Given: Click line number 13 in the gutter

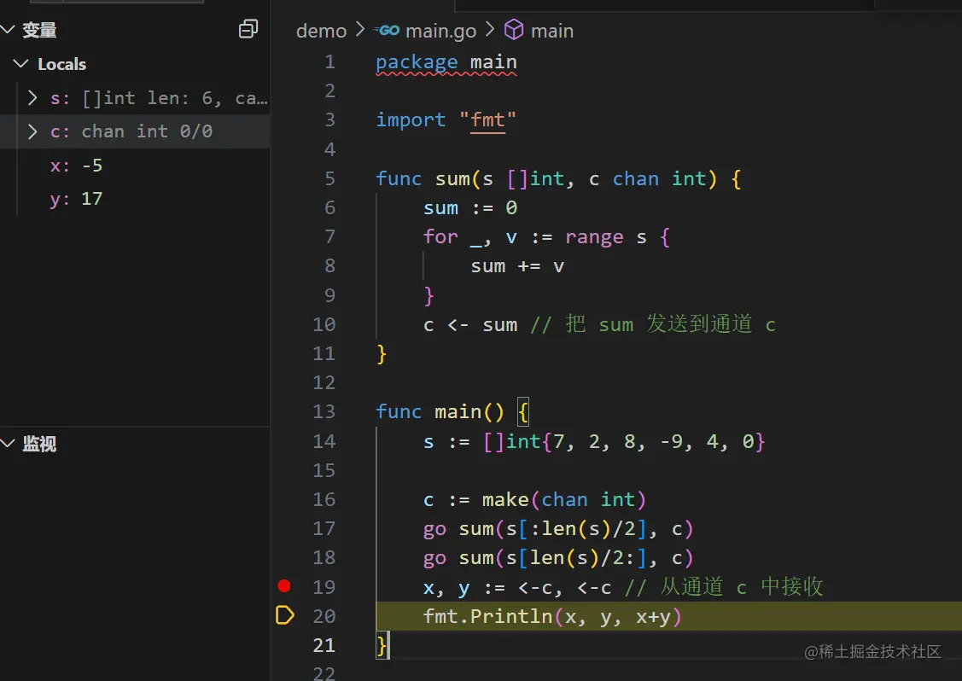Looking at the screenshot, I should [x=324, y=411].
